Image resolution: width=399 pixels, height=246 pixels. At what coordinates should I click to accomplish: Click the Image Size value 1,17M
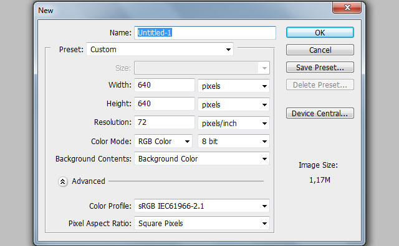pos(320,180)
